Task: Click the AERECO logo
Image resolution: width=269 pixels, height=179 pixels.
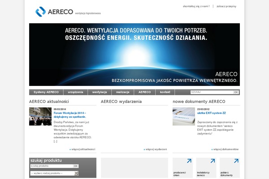Action: tap(54, 12)
